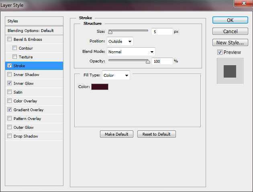Tick the Contour checkbox

tap(15, 48)
